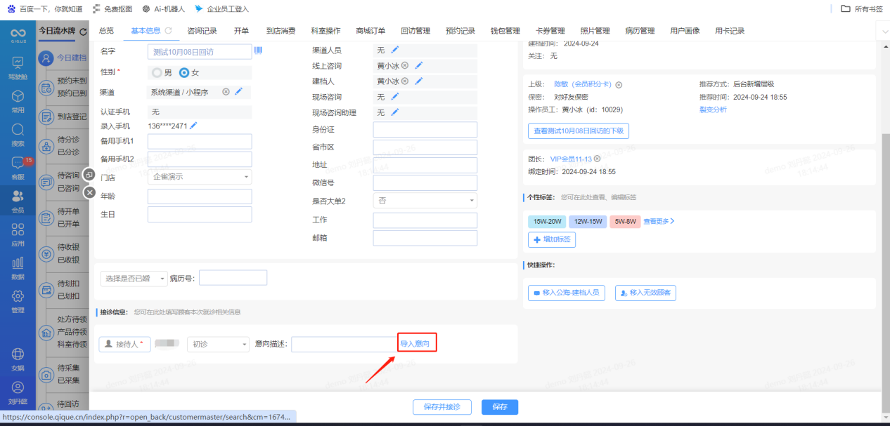This screenshot has width=890, height=426.
Task: Select the 15W-20W colored tag
Action: click(547, 221)
